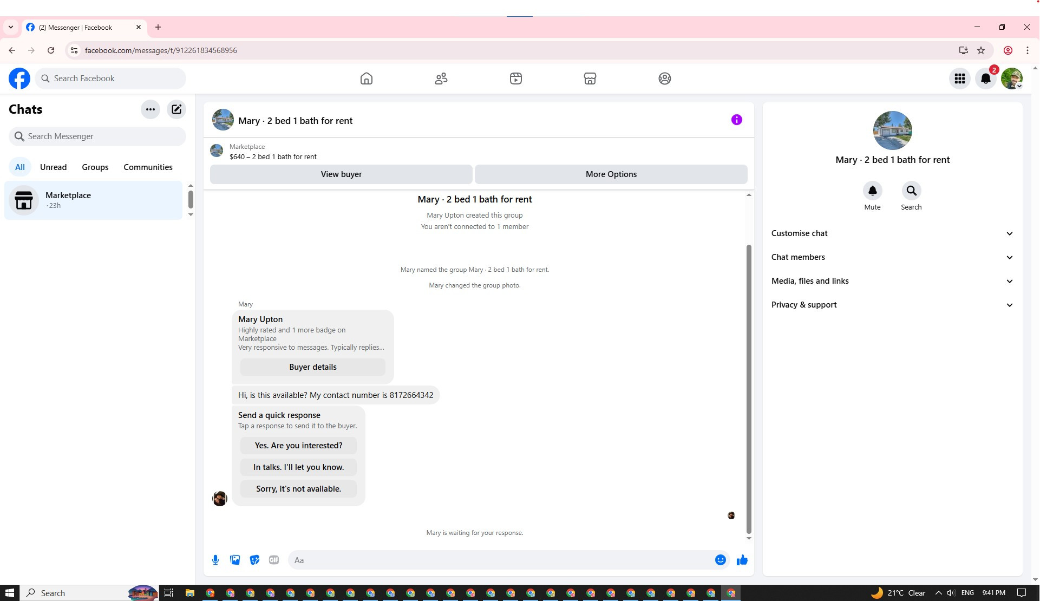
Task: Click Mary's avatar beside the quick responses
Action: [220, 499]
